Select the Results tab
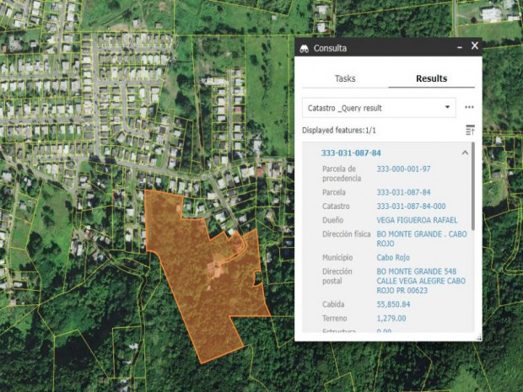Screen dimensions: 523x392 tap(431, 78)
